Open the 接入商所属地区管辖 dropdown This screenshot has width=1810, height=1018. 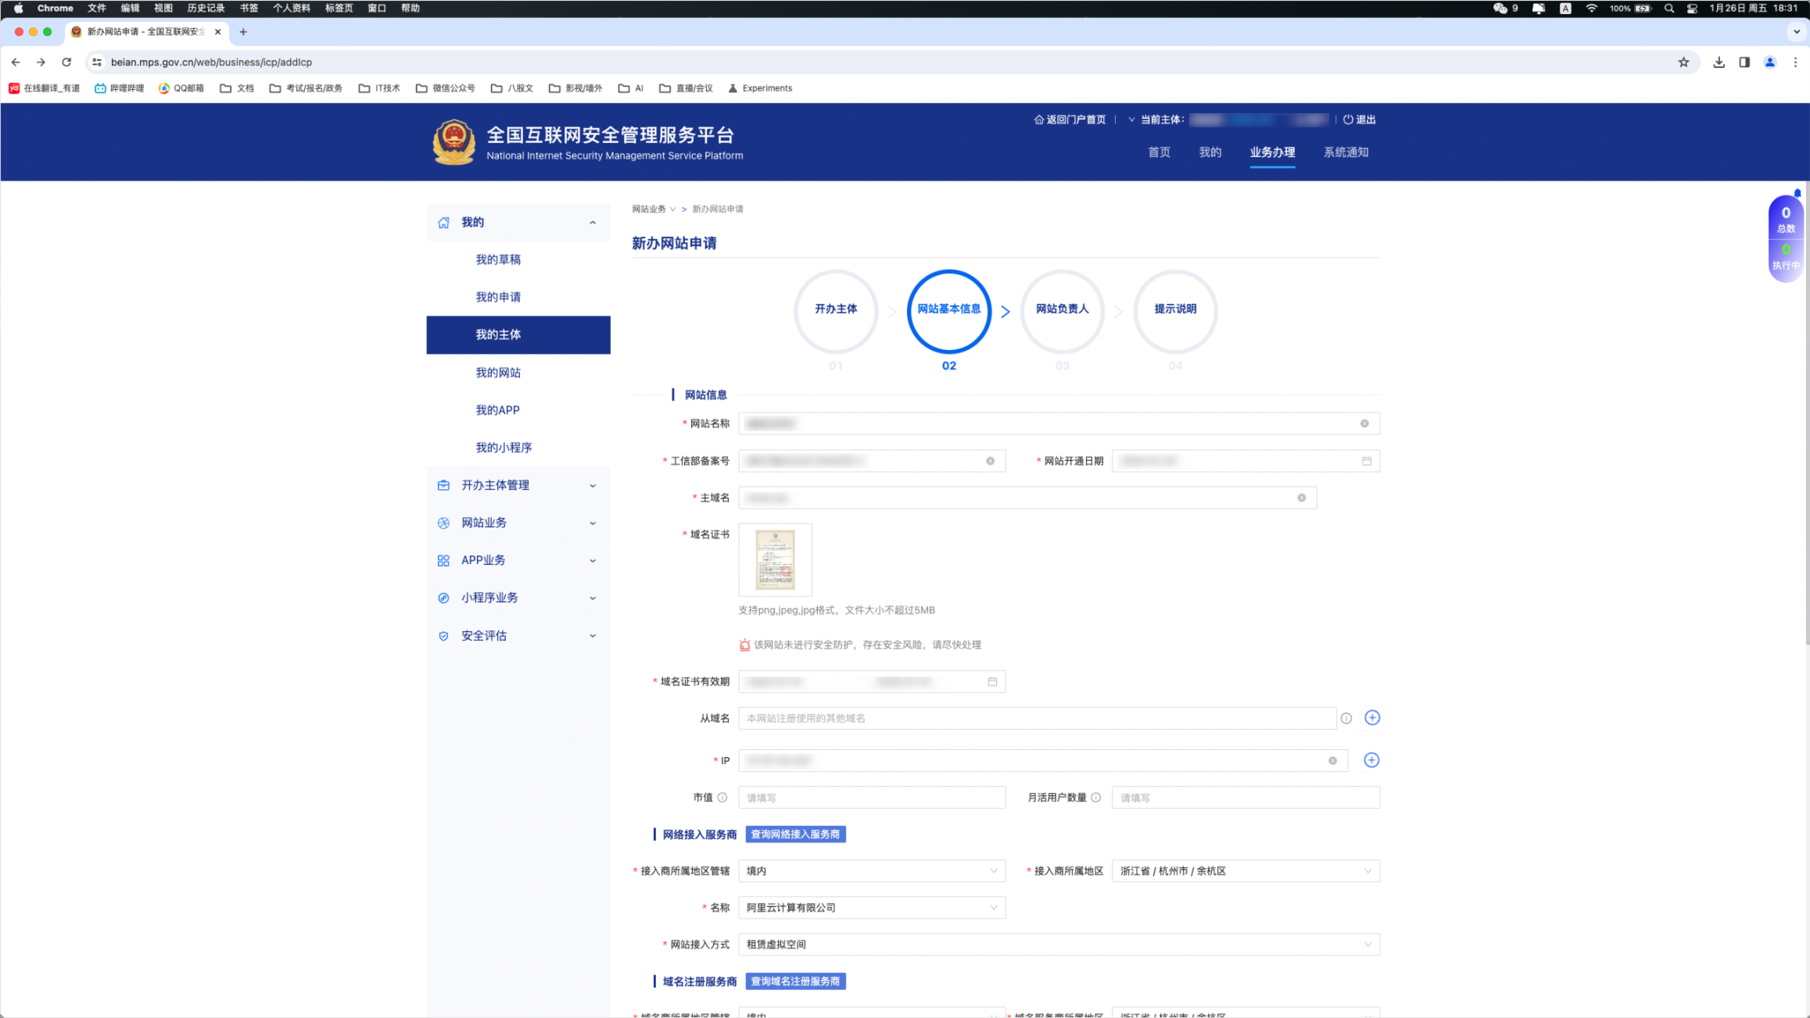tap(871, 871)
